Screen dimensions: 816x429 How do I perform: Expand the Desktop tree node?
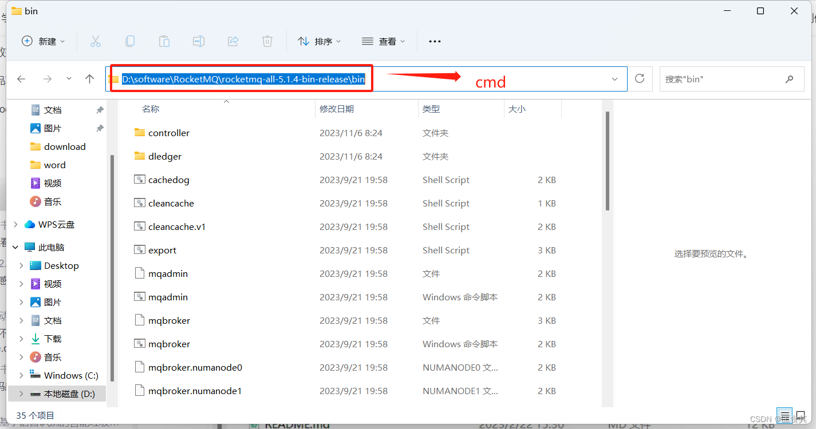coord(21,265)
